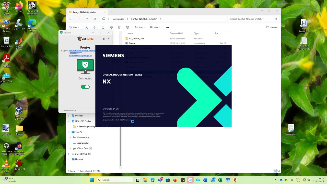Select MATLAB R2022a desktop icon
Image resolution: width=327 pixels, height=184 pixels.
click(x=19, y=43)
